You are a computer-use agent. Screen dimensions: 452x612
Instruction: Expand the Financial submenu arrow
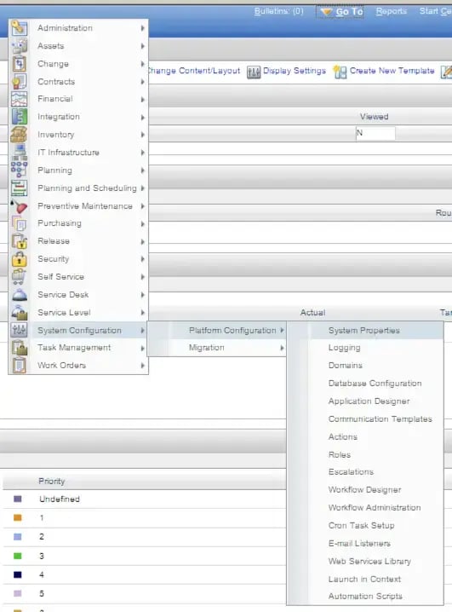pos(143,100)
